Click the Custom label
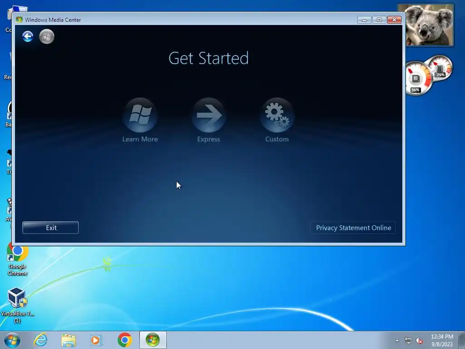 [x=277, y=139]
